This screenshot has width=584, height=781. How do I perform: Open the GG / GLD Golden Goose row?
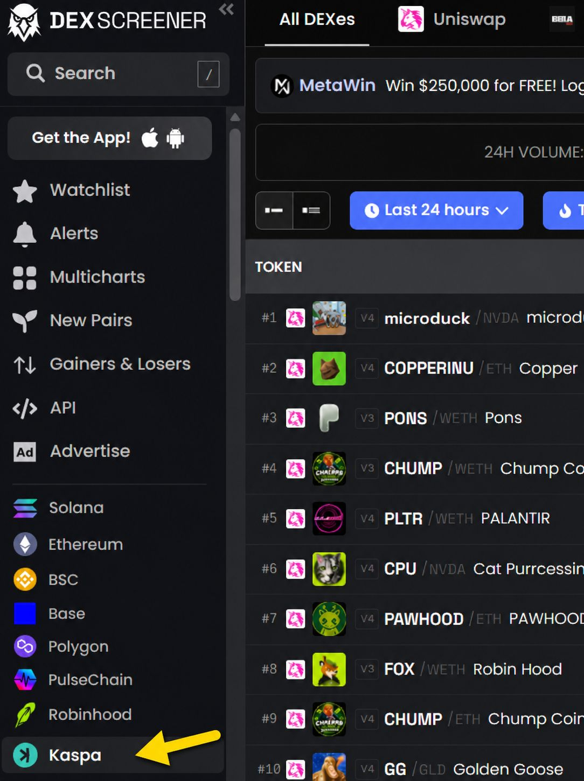pos(415,764)
